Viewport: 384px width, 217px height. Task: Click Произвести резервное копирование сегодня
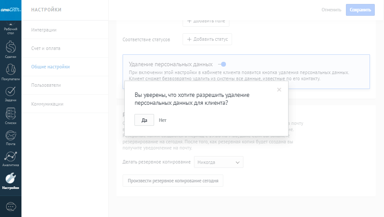tap(173, 181)
